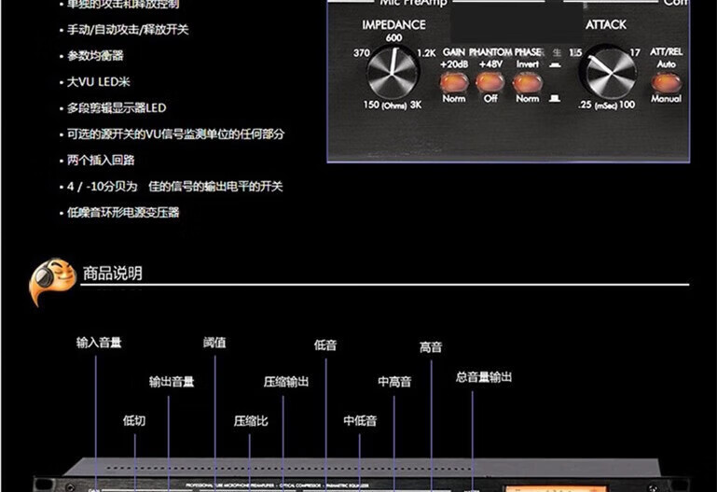Click the 输出音量 label
The width and height of the screenshot is (717, 492).
click(172, 381)
